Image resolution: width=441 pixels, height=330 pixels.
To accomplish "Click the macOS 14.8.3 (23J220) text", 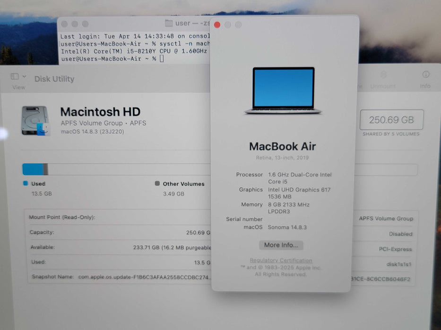I will [x=93, y=132].
